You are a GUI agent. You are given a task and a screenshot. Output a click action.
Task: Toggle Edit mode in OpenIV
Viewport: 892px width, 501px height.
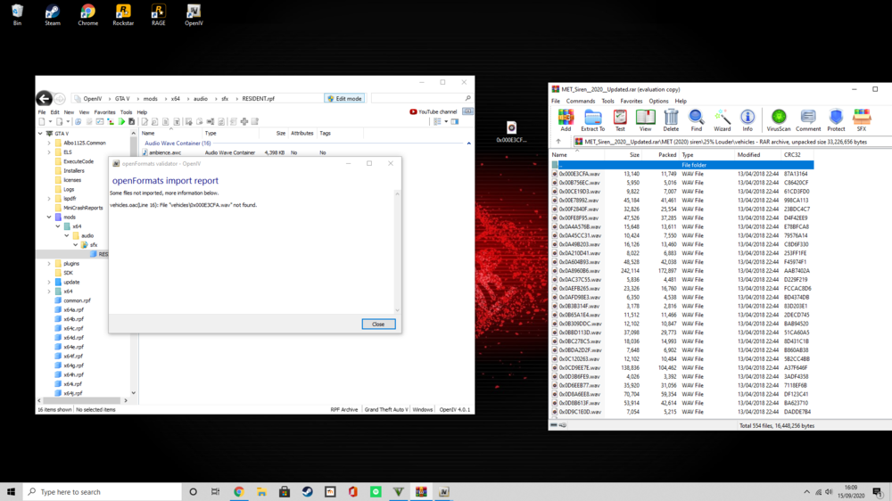(343, 99)
